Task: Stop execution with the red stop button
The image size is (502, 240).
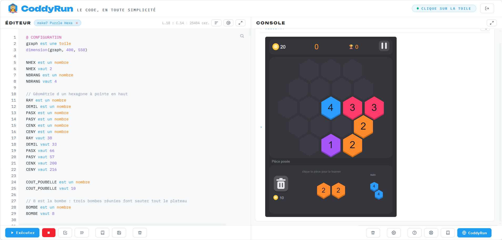Action: click(x=49, y=233)
